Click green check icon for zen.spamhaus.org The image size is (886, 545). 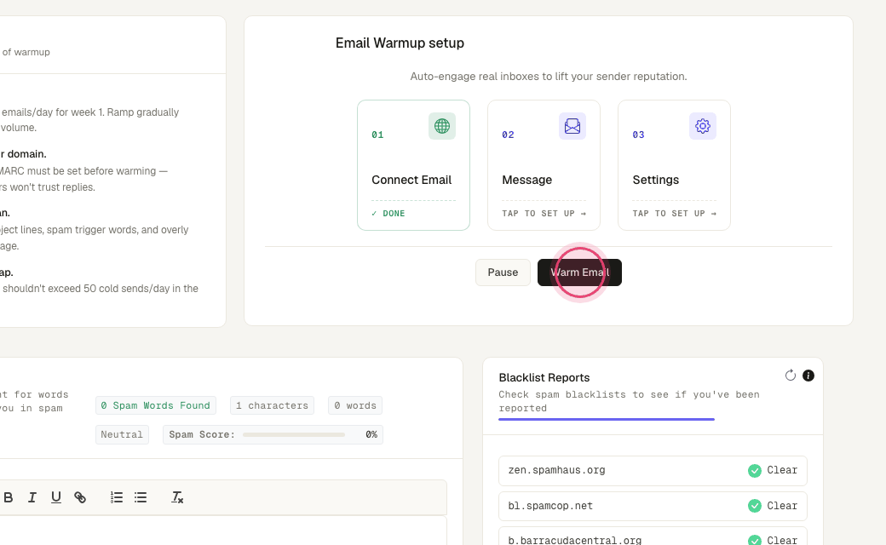click(x=754, y=470)
